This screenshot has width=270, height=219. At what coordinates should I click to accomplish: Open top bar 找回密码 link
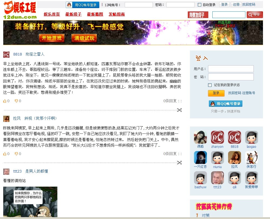[x=249, y=5]
